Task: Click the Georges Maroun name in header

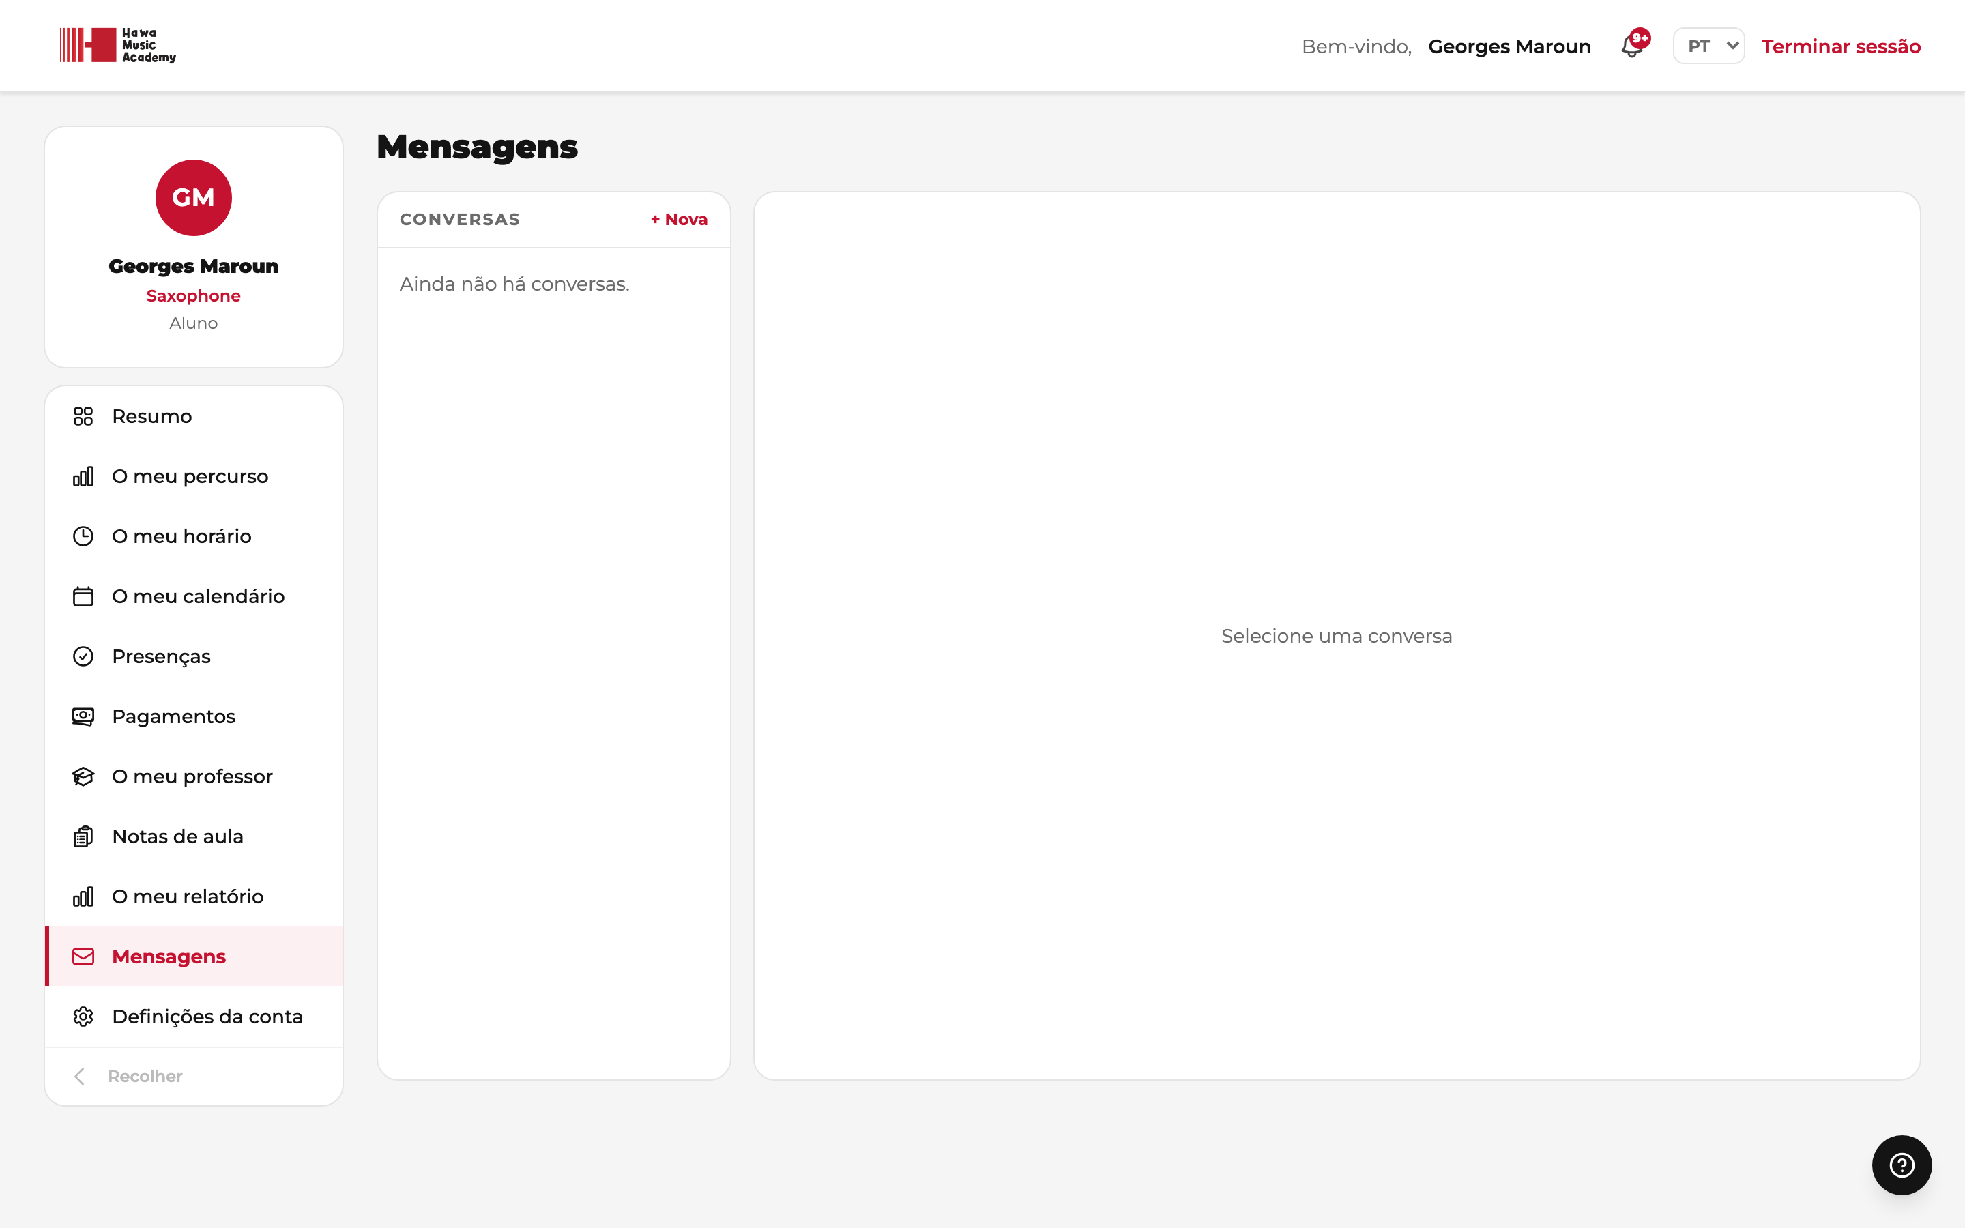Action: click(1509, 46)
